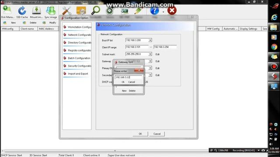Screen dimensions: 280x157
Task: Click the orange gear box toolbar icon
Action: 81,10
